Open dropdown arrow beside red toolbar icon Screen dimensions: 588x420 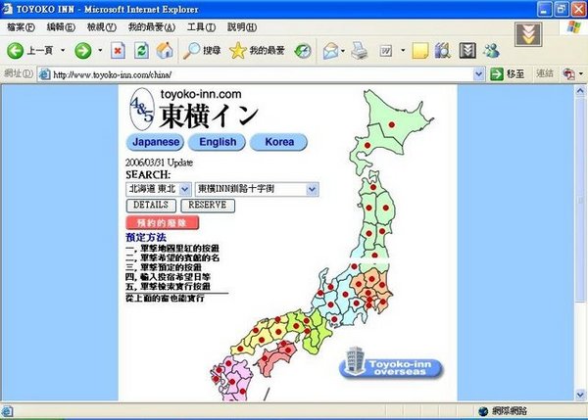coord(581,73)
